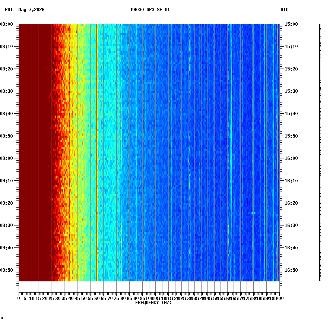Click the '80' frequency axis label
The image size is (336, 322).
(x=123, y=299)
